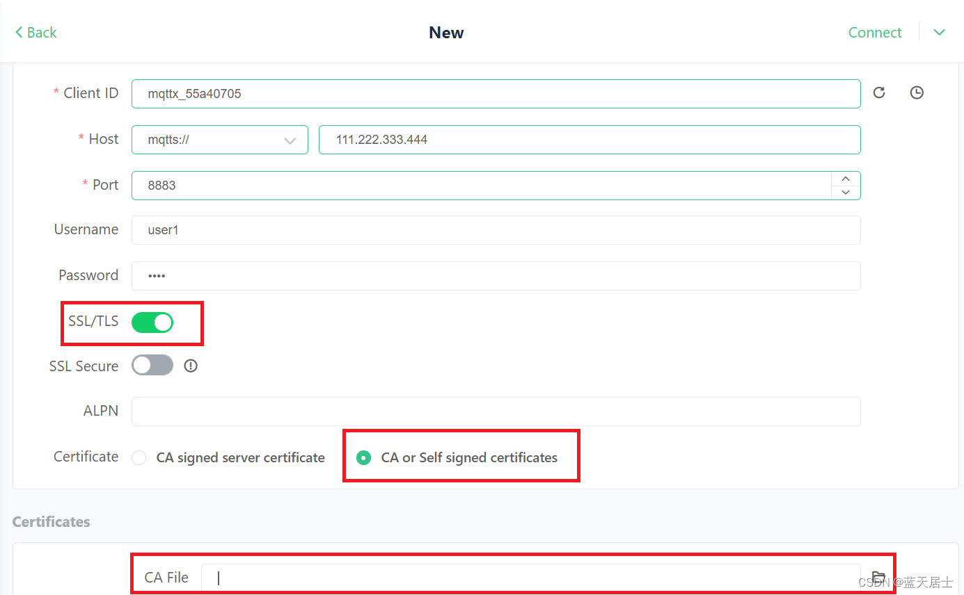Browse for CA File with folder icon
The height and width of the screenshot is (595, 964).
(x=878, y=578)
